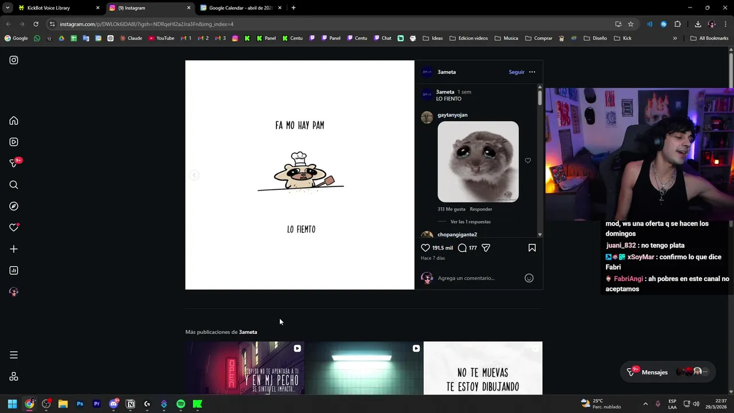Expand 'Ver las 1 respuestas' replies

[470, 221]
